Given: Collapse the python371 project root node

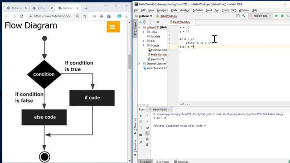Looking at the screenshot, I should click(x=140, y=27).
